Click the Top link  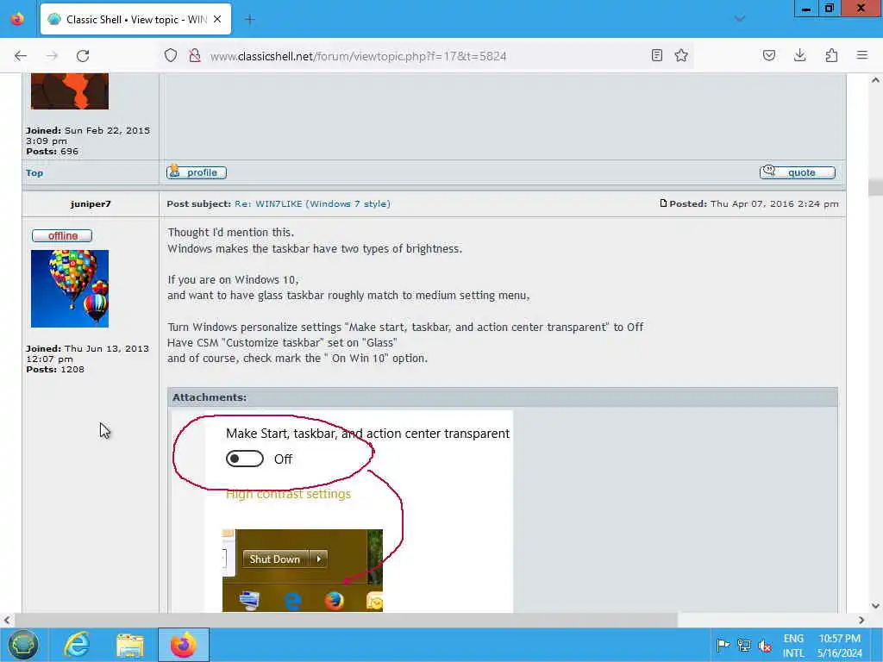tap(34, 172)
